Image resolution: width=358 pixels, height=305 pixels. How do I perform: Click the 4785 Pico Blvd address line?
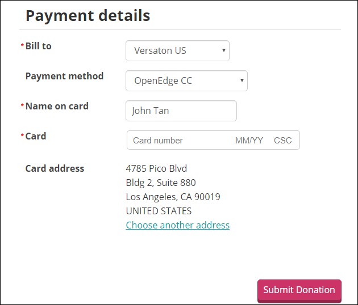(x=156, y=168)
